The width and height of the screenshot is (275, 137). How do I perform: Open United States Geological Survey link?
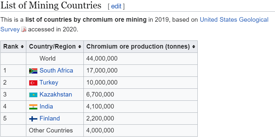(x=234, y=20)
